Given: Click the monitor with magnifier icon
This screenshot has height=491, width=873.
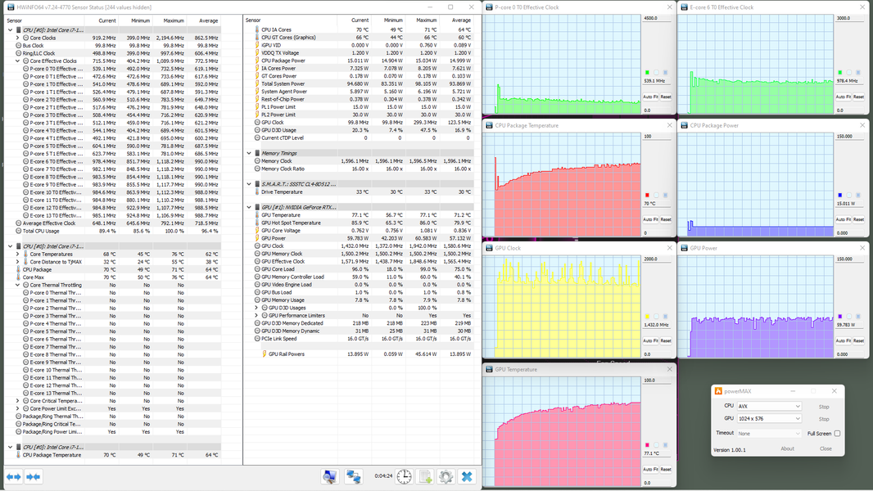Looking at the screenshot, I should pos(329,476).
